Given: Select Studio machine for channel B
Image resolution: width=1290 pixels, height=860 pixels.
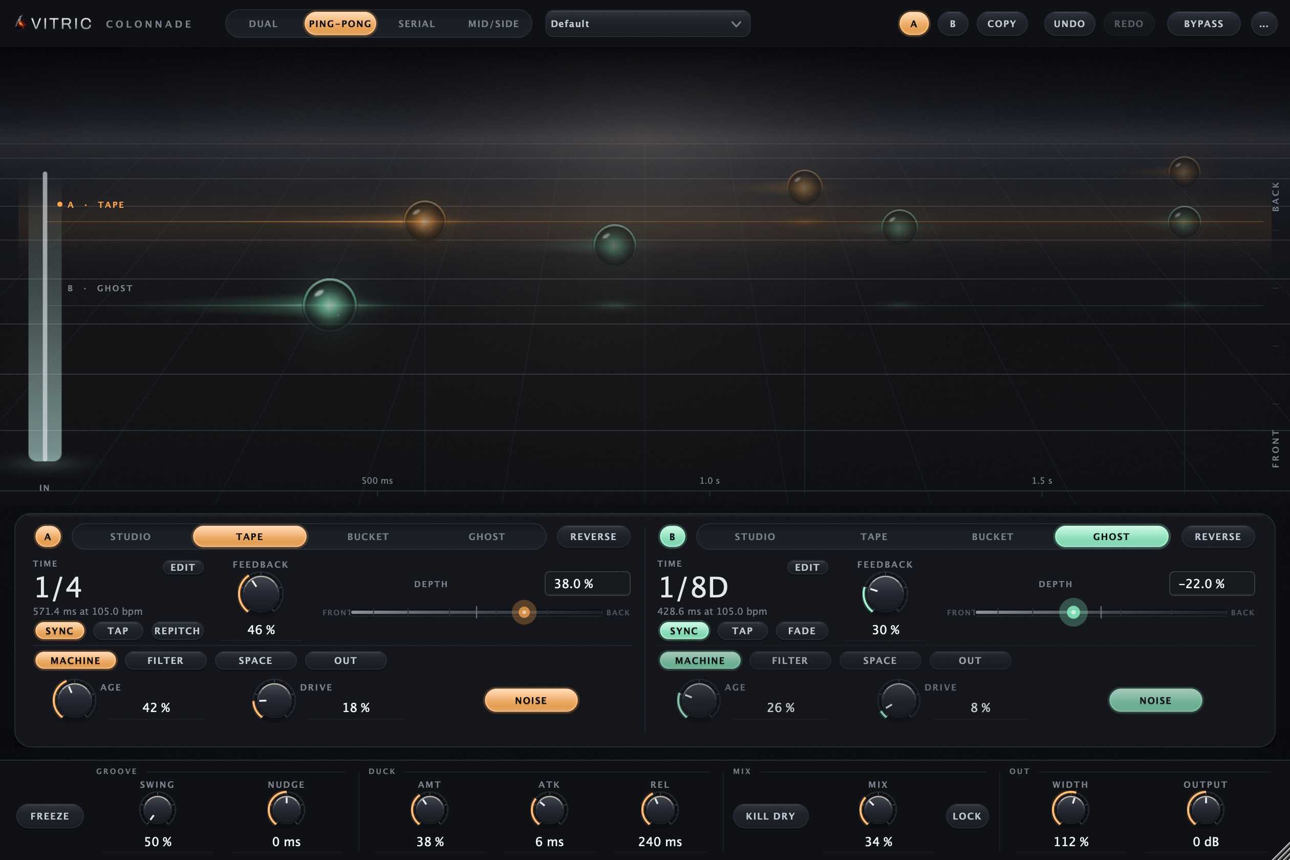Looking at the screenshot, I should pos(755,536).
